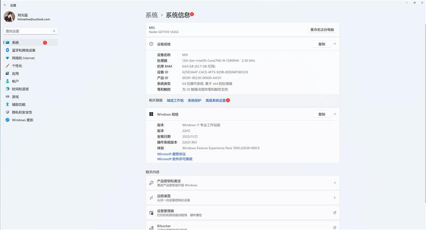Viewport: 426px width, 230px height.
Task: Click the time and language globe icon
Action: click(7, 89)
